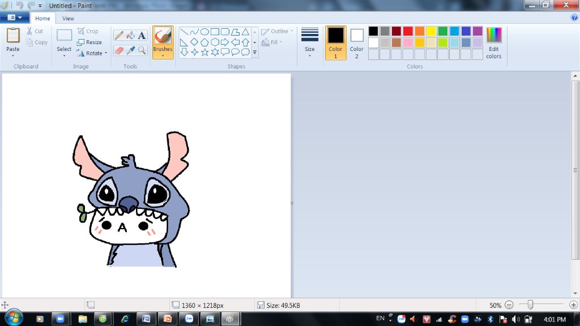
Task: Click the zoom out minus button
Action: pos(509,305)
